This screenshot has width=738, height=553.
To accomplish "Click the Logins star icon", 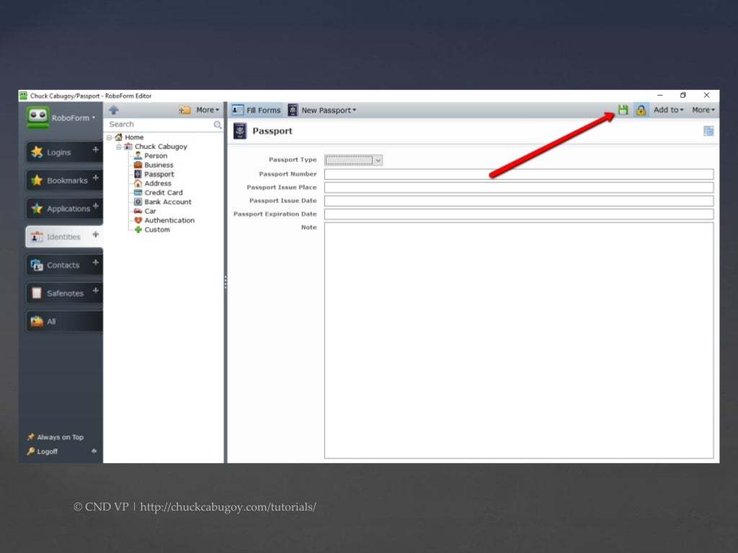I will click(37, 152).
